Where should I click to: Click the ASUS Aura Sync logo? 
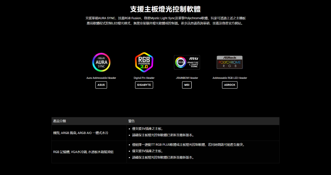[x=101, y=62]
